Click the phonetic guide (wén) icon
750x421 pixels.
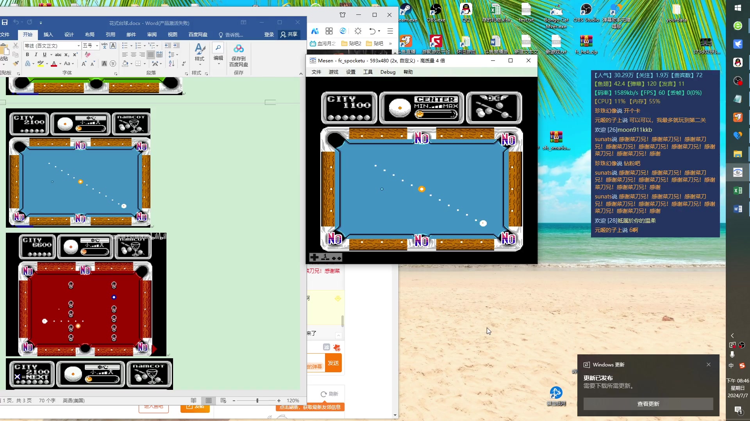(x=104, y=46)
